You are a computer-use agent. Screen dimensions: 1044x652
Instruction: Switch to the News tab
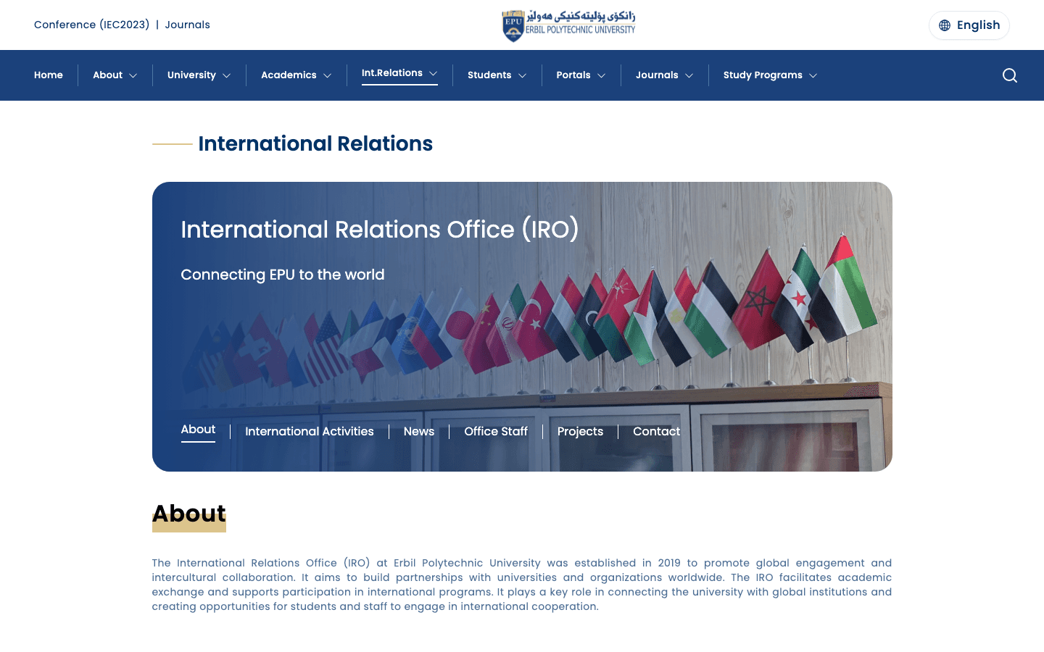tap(419, 432)
